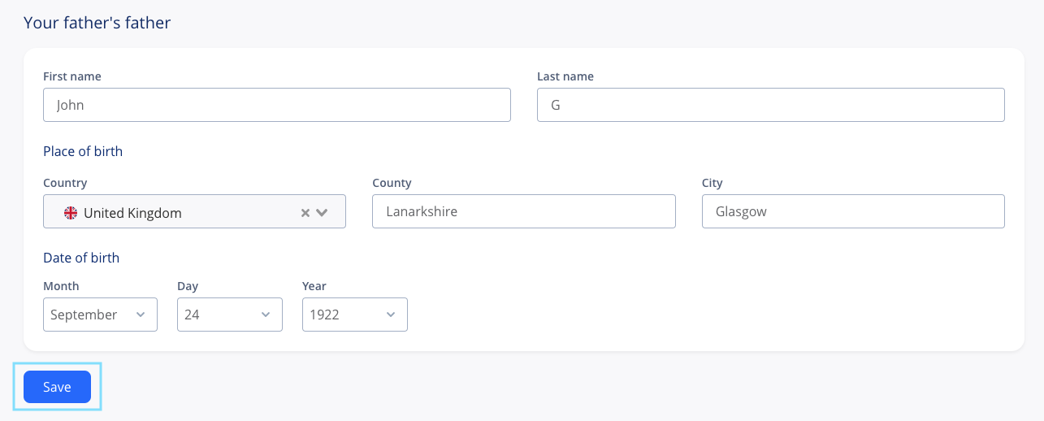Open the United Kingdom country selector
Image resolution: width=1044 pixels, height=421 pixels.
[x=194, y=211]
